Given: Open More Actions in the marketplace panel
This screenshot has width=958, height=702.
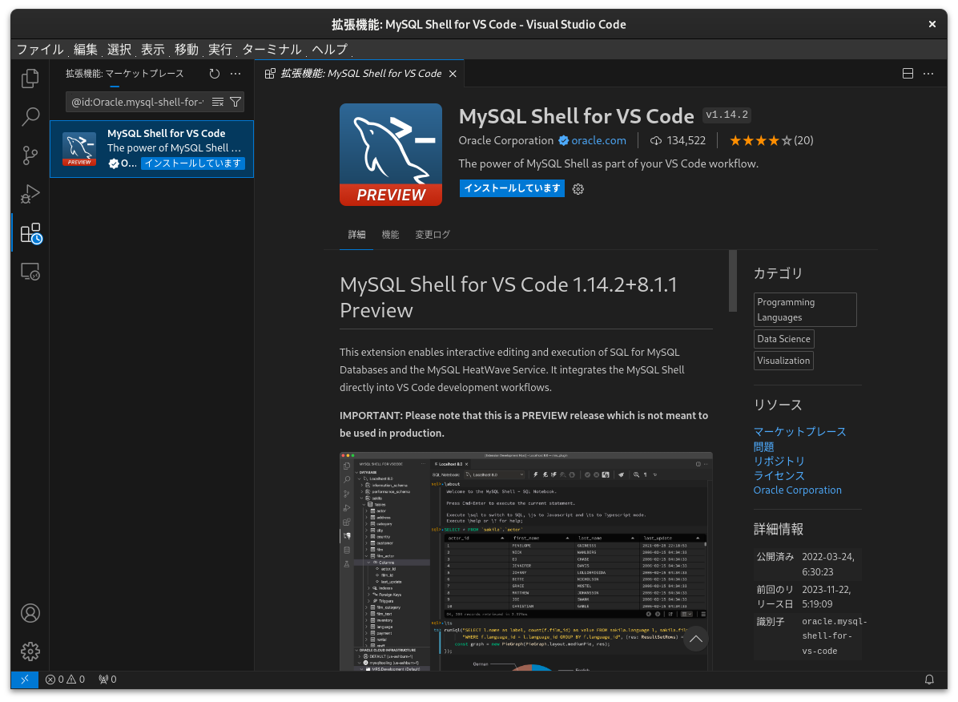Looking at the screenshot, I should tap(235, 73).
